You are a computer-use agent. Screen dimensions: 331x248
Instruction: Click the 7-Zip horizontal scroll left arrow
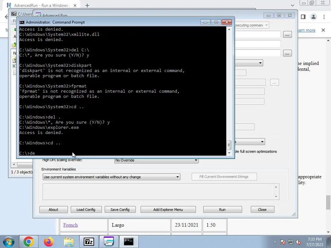14,164
